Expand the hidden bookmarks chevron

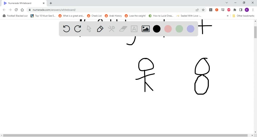click(x=228, y=16)
